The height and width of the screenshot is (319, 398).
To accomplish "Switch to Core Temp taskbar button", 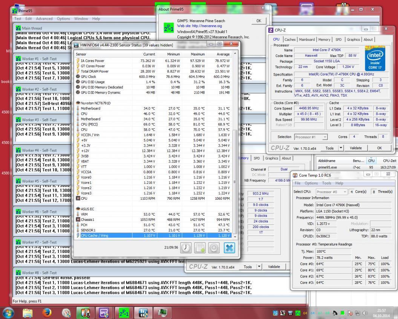I will pyautogui.click(x=85, y=313).
